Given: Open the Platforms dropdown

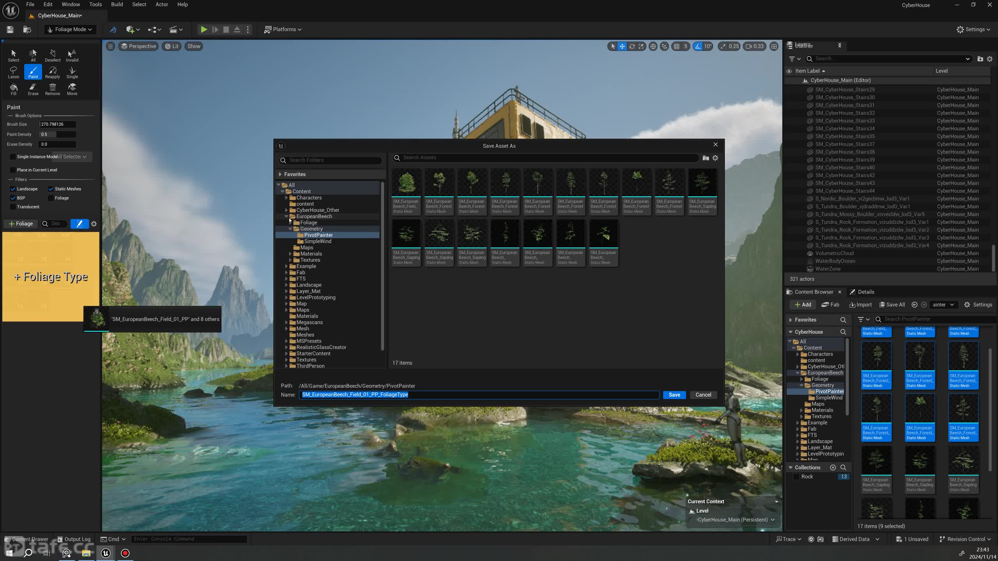Looking at the screenshot, I should click(x=283, y=29).
